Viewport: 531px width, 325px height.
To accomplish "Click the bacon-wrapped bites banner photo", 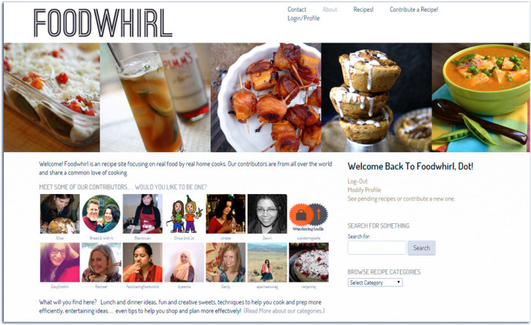I will (x=266, y=97).
